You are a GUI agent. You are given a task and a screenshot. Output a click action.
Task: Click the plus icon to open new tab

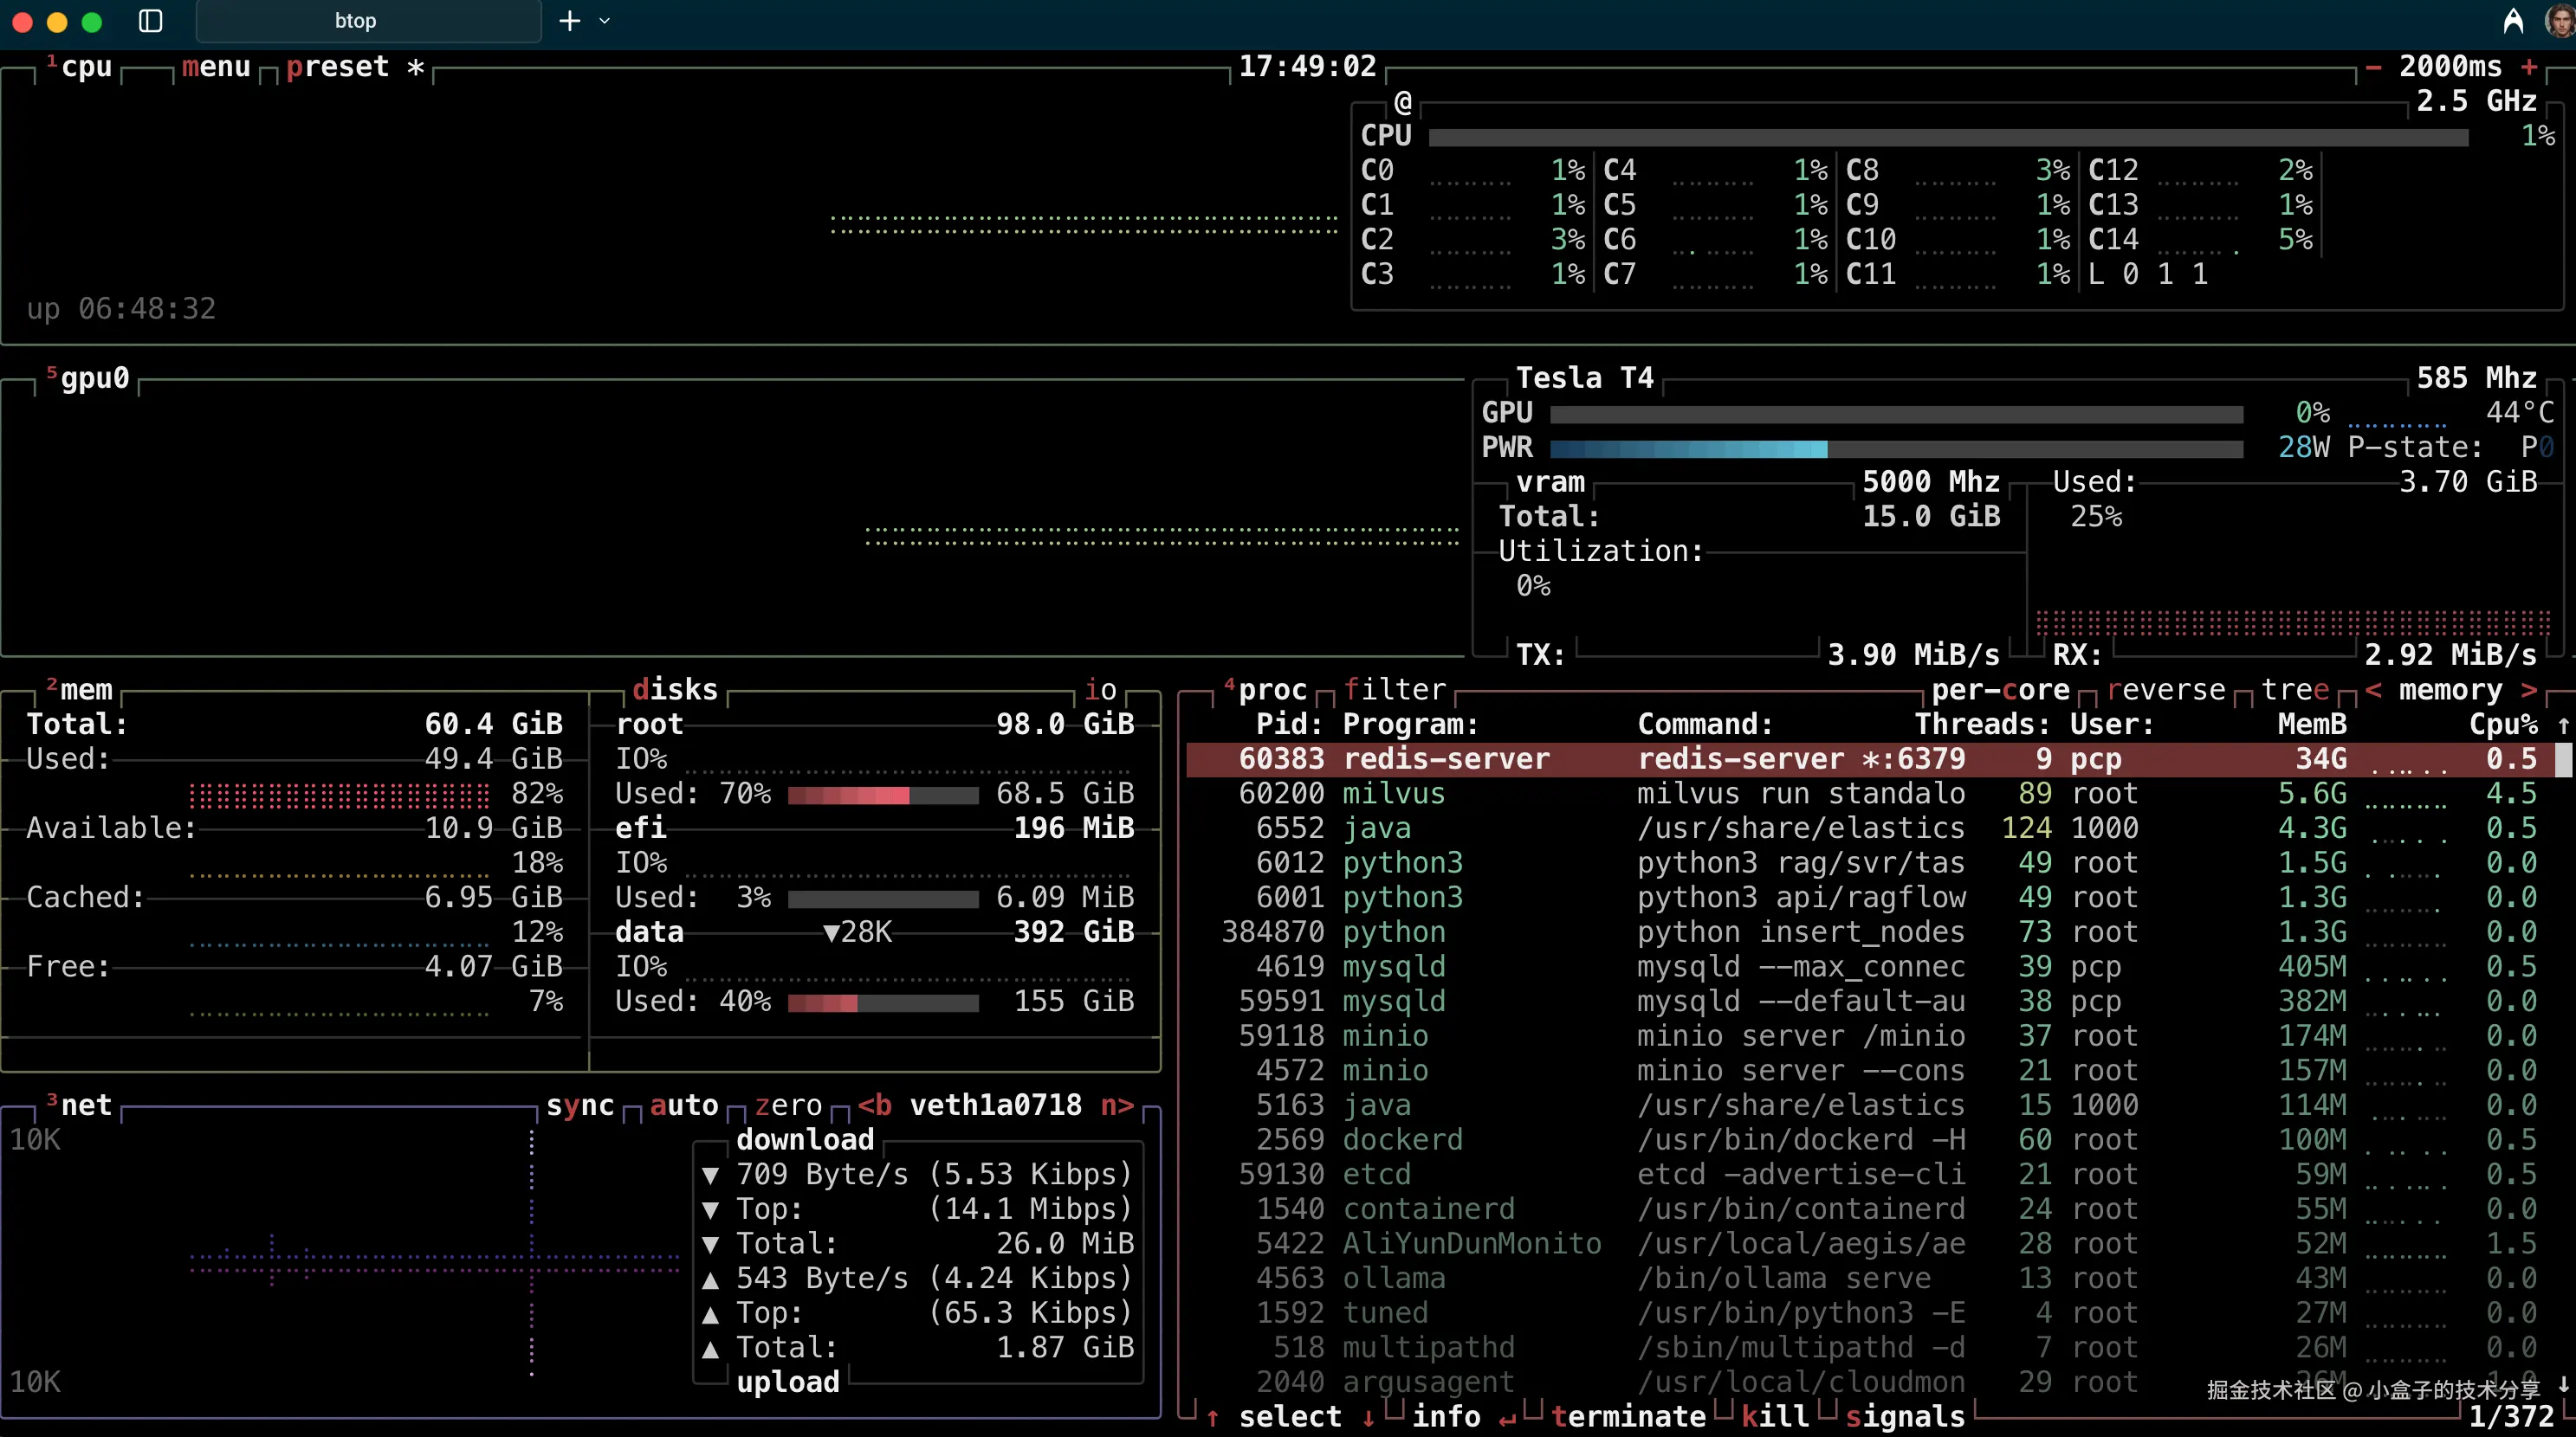coord(569,21)
